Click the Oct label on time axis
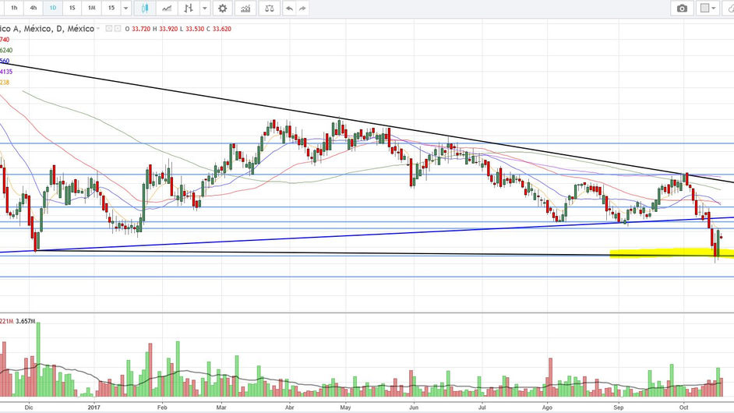Screen dimensions: 734x413 tap(684, 408)
